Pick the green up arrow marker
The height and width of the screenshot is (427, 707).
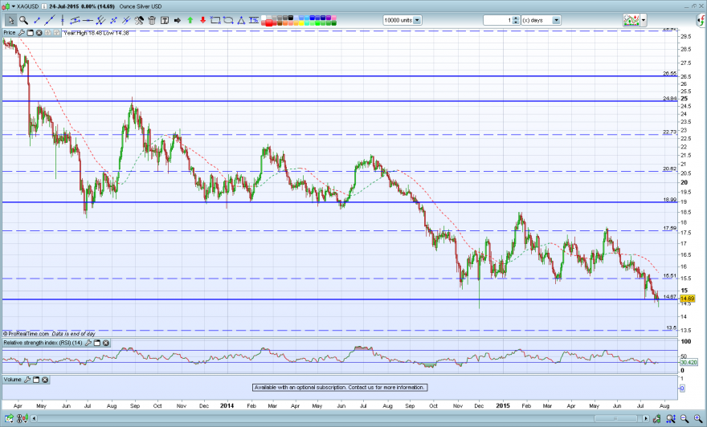190,20
